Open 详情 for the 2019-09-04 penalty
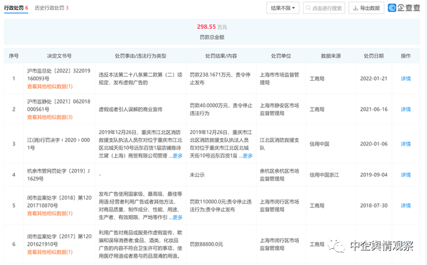Viewport: 427px width, 265px height. tap(406, 175)
